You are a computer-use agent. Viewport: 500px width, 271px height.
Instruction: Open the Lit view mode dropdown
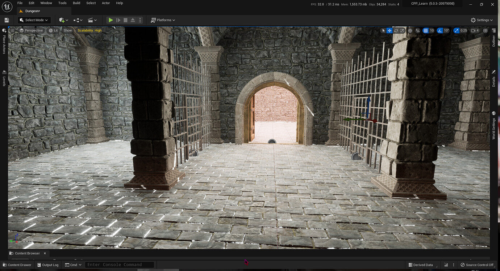pos(54,30)
